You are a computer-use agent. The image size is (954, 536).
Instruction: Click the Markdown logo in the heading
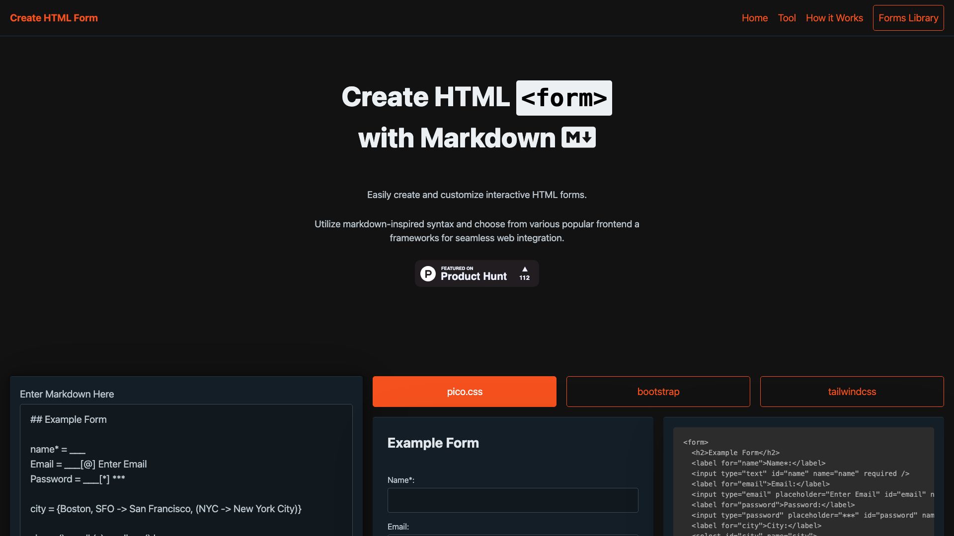point(578,137)
